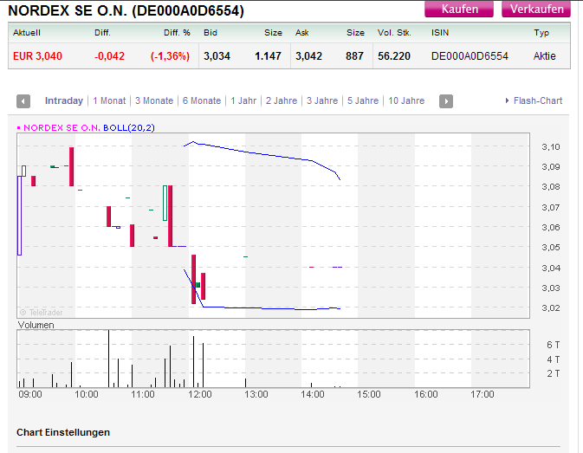
Task: Click the Aktuell column header
Action: pyautogui.click(x=27, y=33)
